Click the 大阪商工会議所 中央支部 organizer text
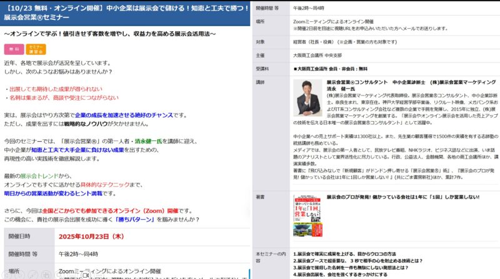Viewport: 500px width, 279px height. click(x=318, y=54)
